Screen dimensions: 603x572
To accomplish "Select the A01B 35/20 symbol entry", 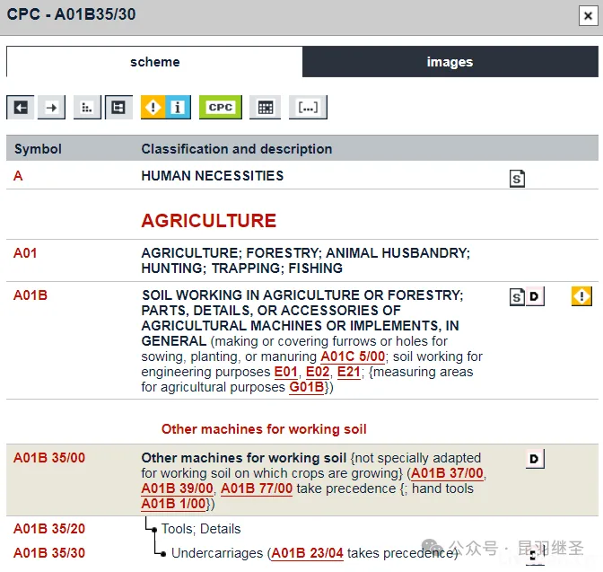I will coord(49,529).
